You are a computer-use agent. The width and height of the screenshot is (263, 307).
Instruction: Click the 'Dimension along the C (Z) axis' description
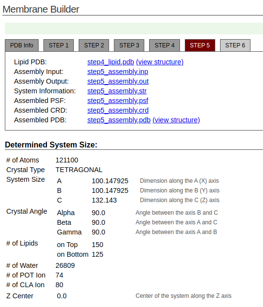(180, 200)
